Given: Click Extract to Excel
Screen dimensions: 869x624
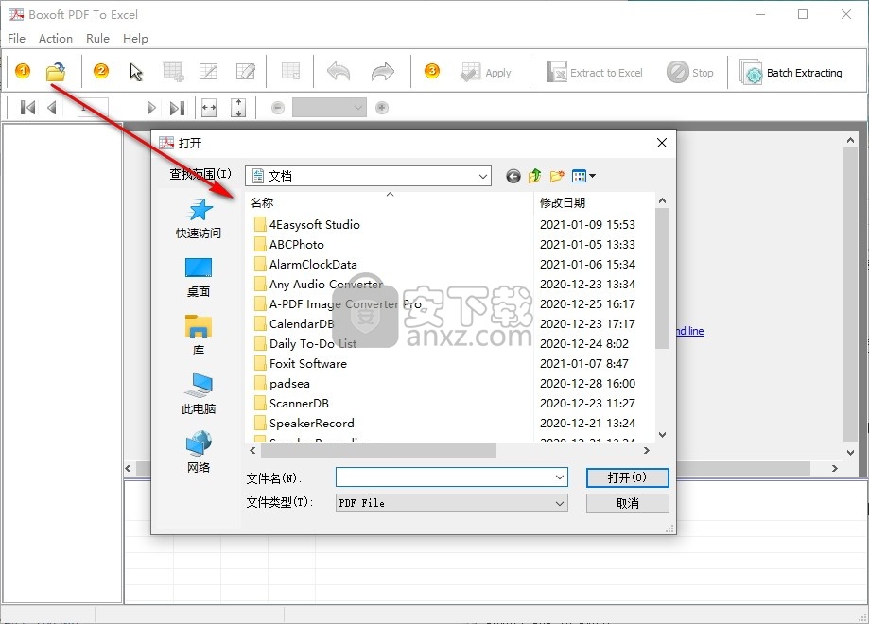Looking at the screenshot, I should 595,73.
